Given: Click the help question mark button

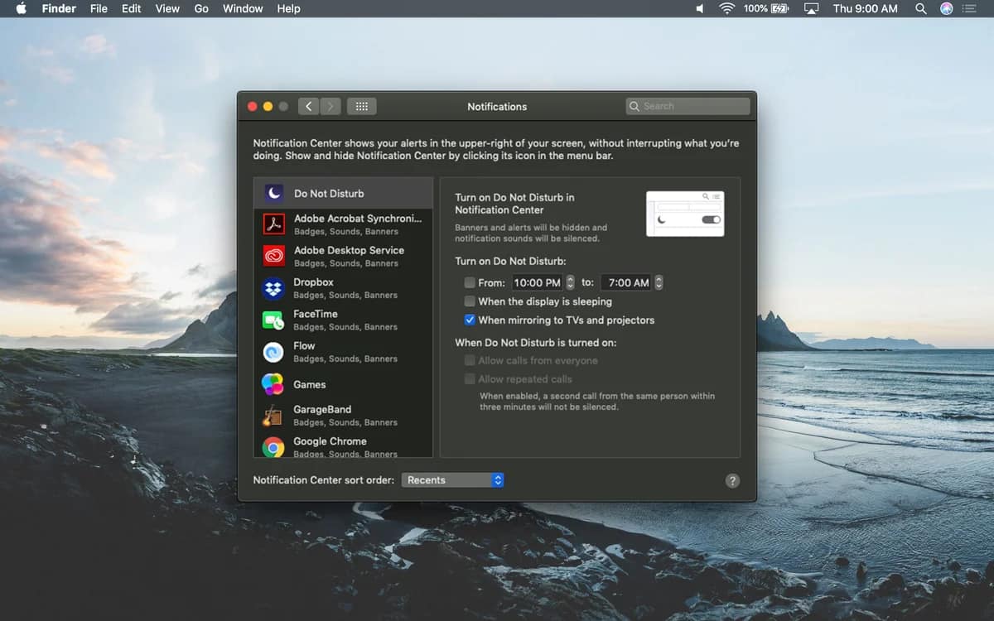Looking at the screenshot, I should click(732, 481).
